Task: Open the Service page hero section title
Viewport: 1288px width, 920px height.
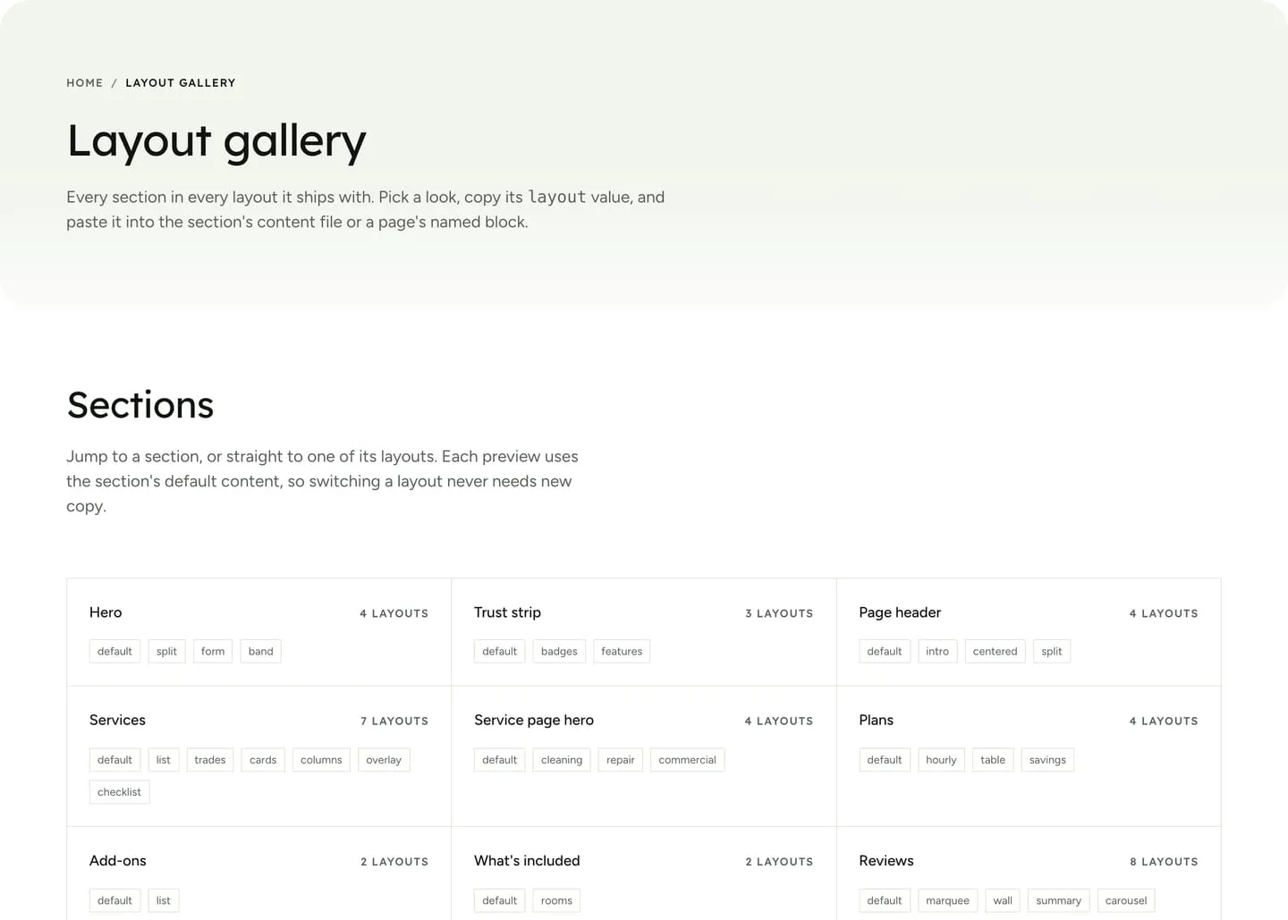Action: [534, 720]
